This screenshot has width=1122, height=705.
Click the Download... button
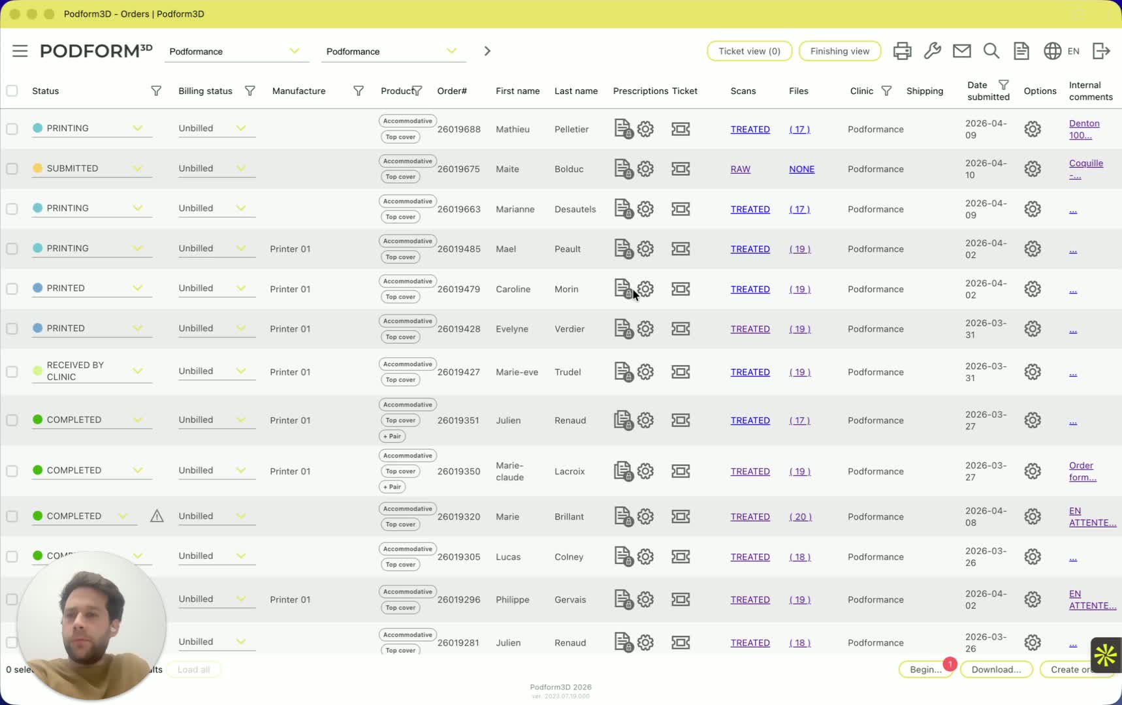point(996,669)
